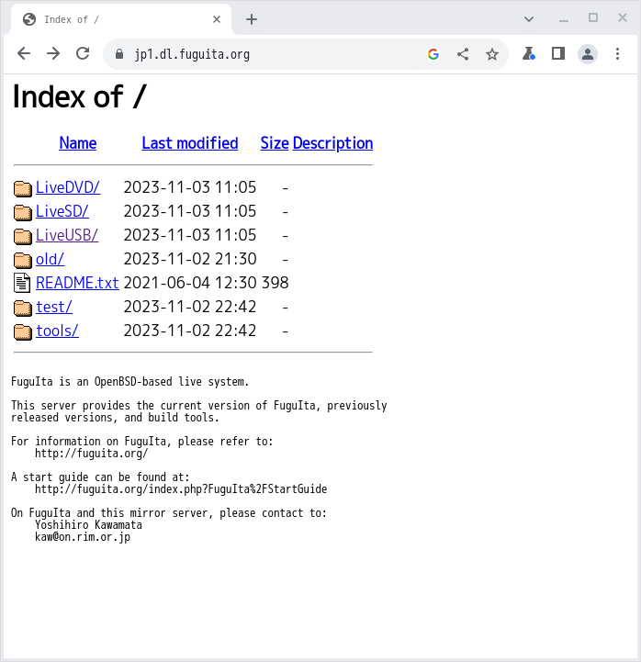Viewport: 641px width, 662px height.
Task: Click the share page icon
Action: pyautogui.click(x=463, y=54)
